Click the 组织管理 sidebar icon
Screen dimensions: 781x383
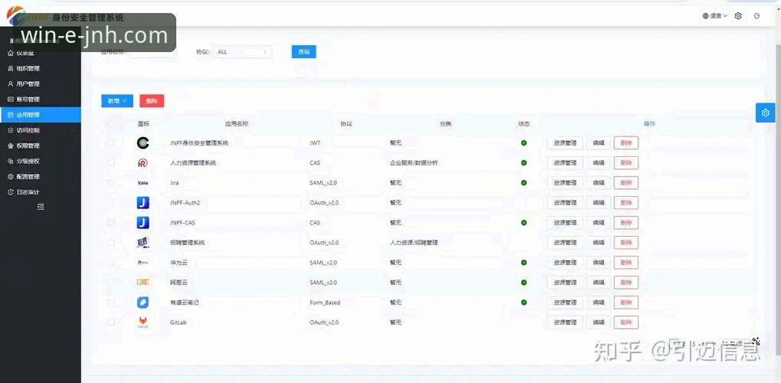(11, 68)
